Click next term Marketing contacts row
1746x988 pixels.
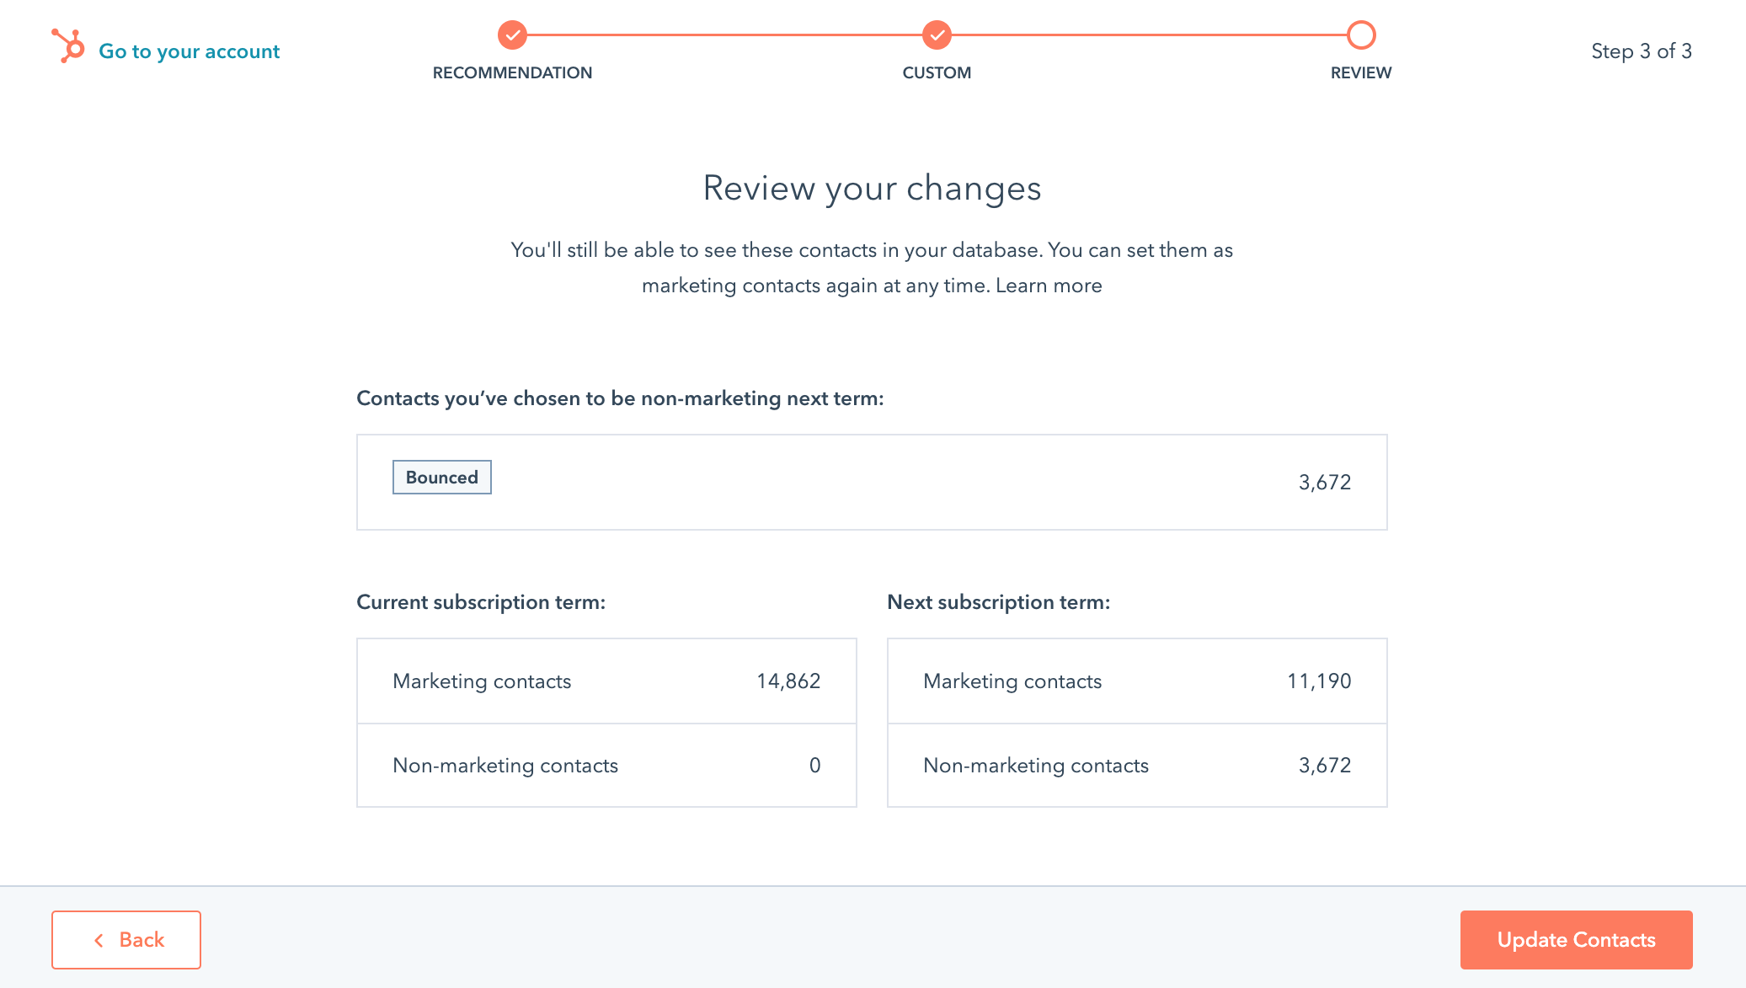pyautogui.click(x=1137, y=681)
